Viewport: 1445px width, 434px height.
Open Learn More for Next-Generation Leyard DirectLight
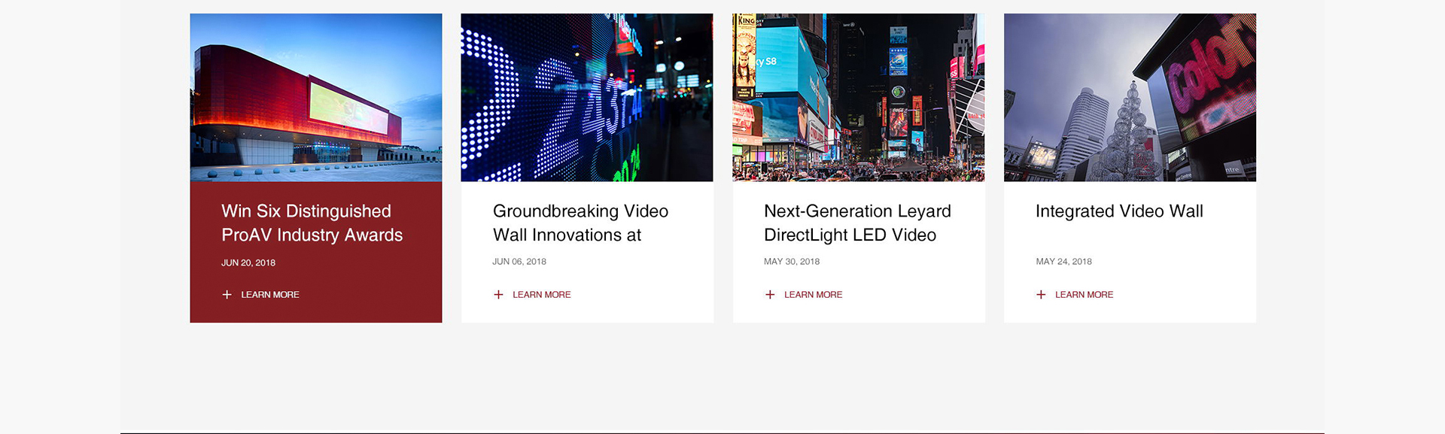813,295
